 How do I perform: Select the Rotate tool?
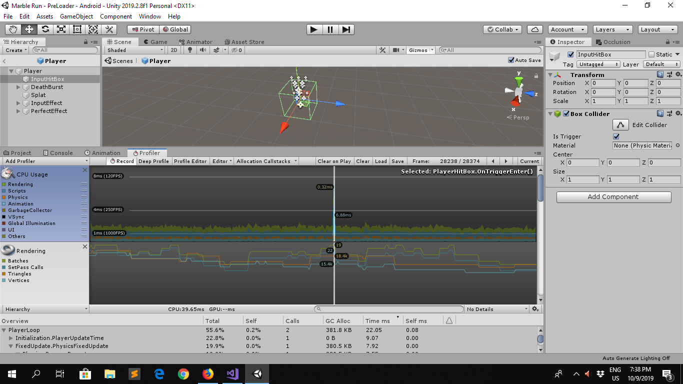[x=45, y=29]
